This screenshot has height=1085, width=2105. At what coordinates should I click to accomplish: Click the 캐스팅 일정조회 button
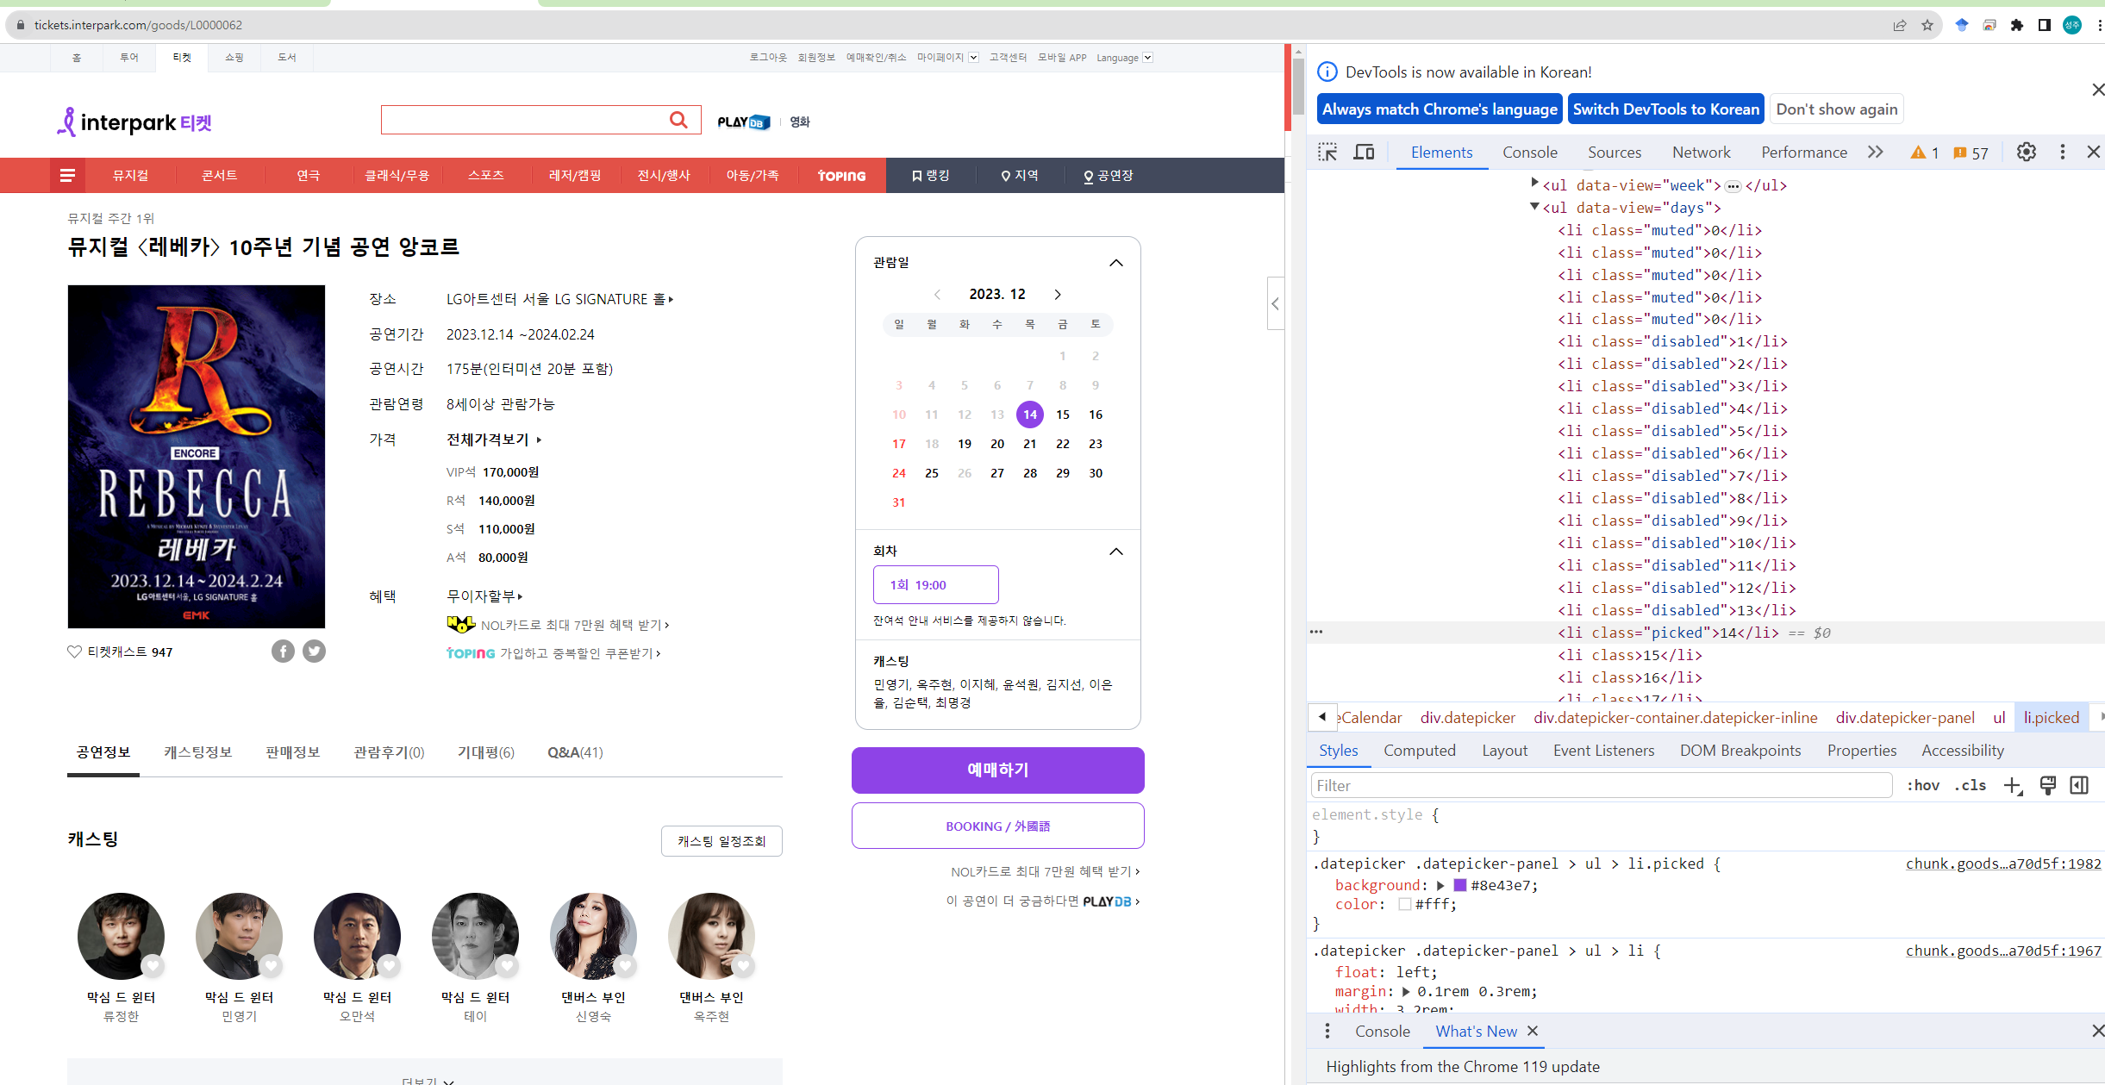tap(721, 841)
